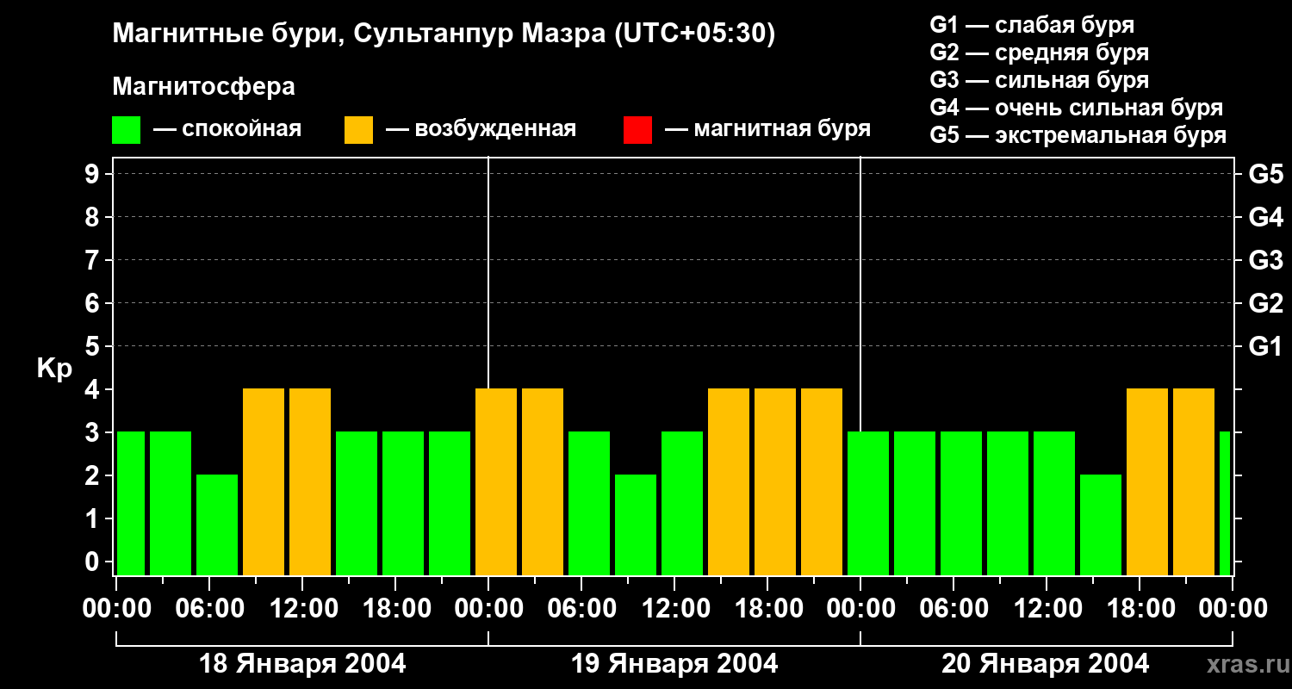This screenshot has height=689, width=1292.
Task: Click the "— магнитная буря" legend label
Action: [768, 129]
